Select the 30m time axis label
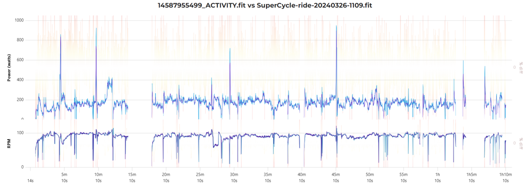Image resolution: width=530 pixels, height=190 pixels. coord(234,174)
